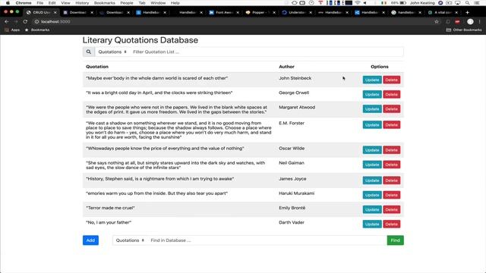Screen dimensions: 486x273
Task: Bookmark this page with the star icon
Action: [x=437, y=22]
